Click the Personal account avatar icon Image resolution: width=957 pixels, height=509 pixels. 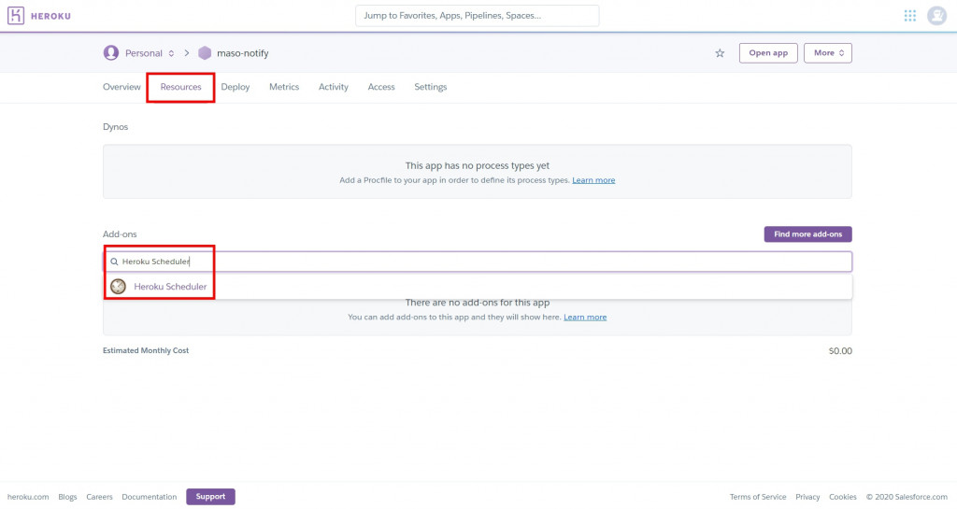(111, 53)
